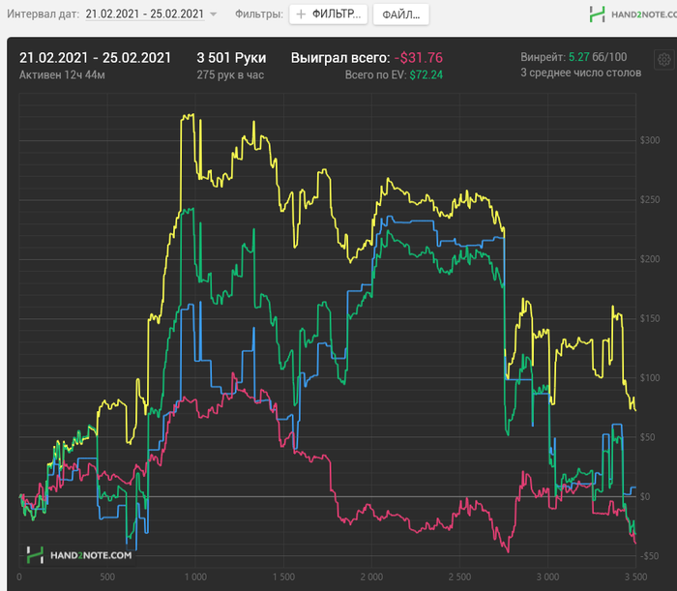Open the graph settings gear icon
Image resolution: width=677 pixels, height=591 pixels.
(664, 60)
